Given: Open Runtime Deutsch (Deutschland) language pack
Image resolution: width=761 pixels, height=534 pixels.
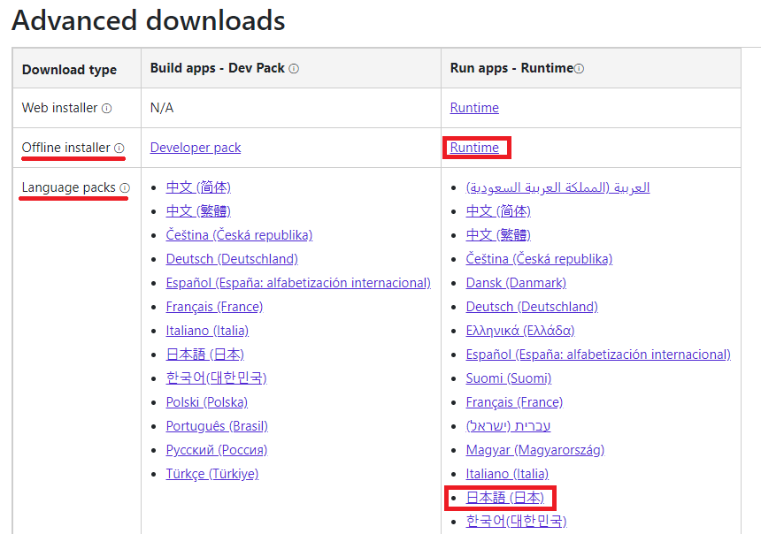Looking at the screenshot, I should tap(532, 307).
